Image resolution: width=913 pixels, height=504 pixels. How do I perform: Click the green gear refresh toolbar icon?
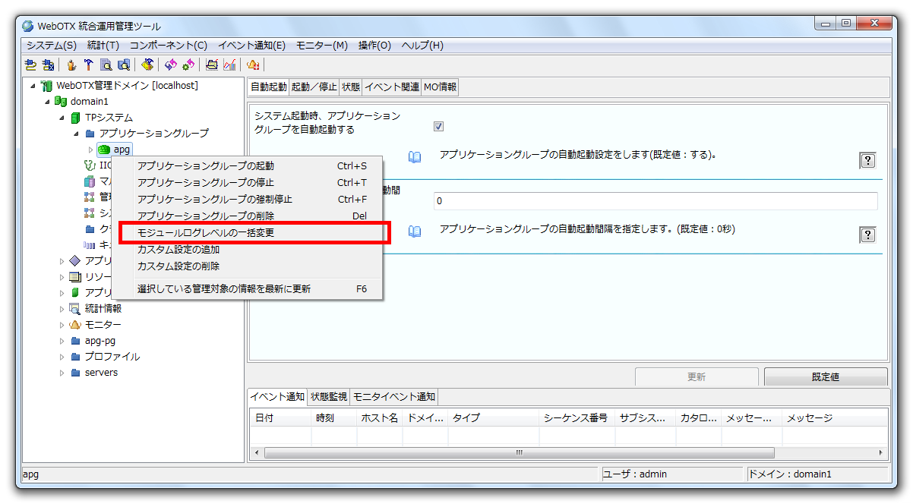tap(191, 65)
